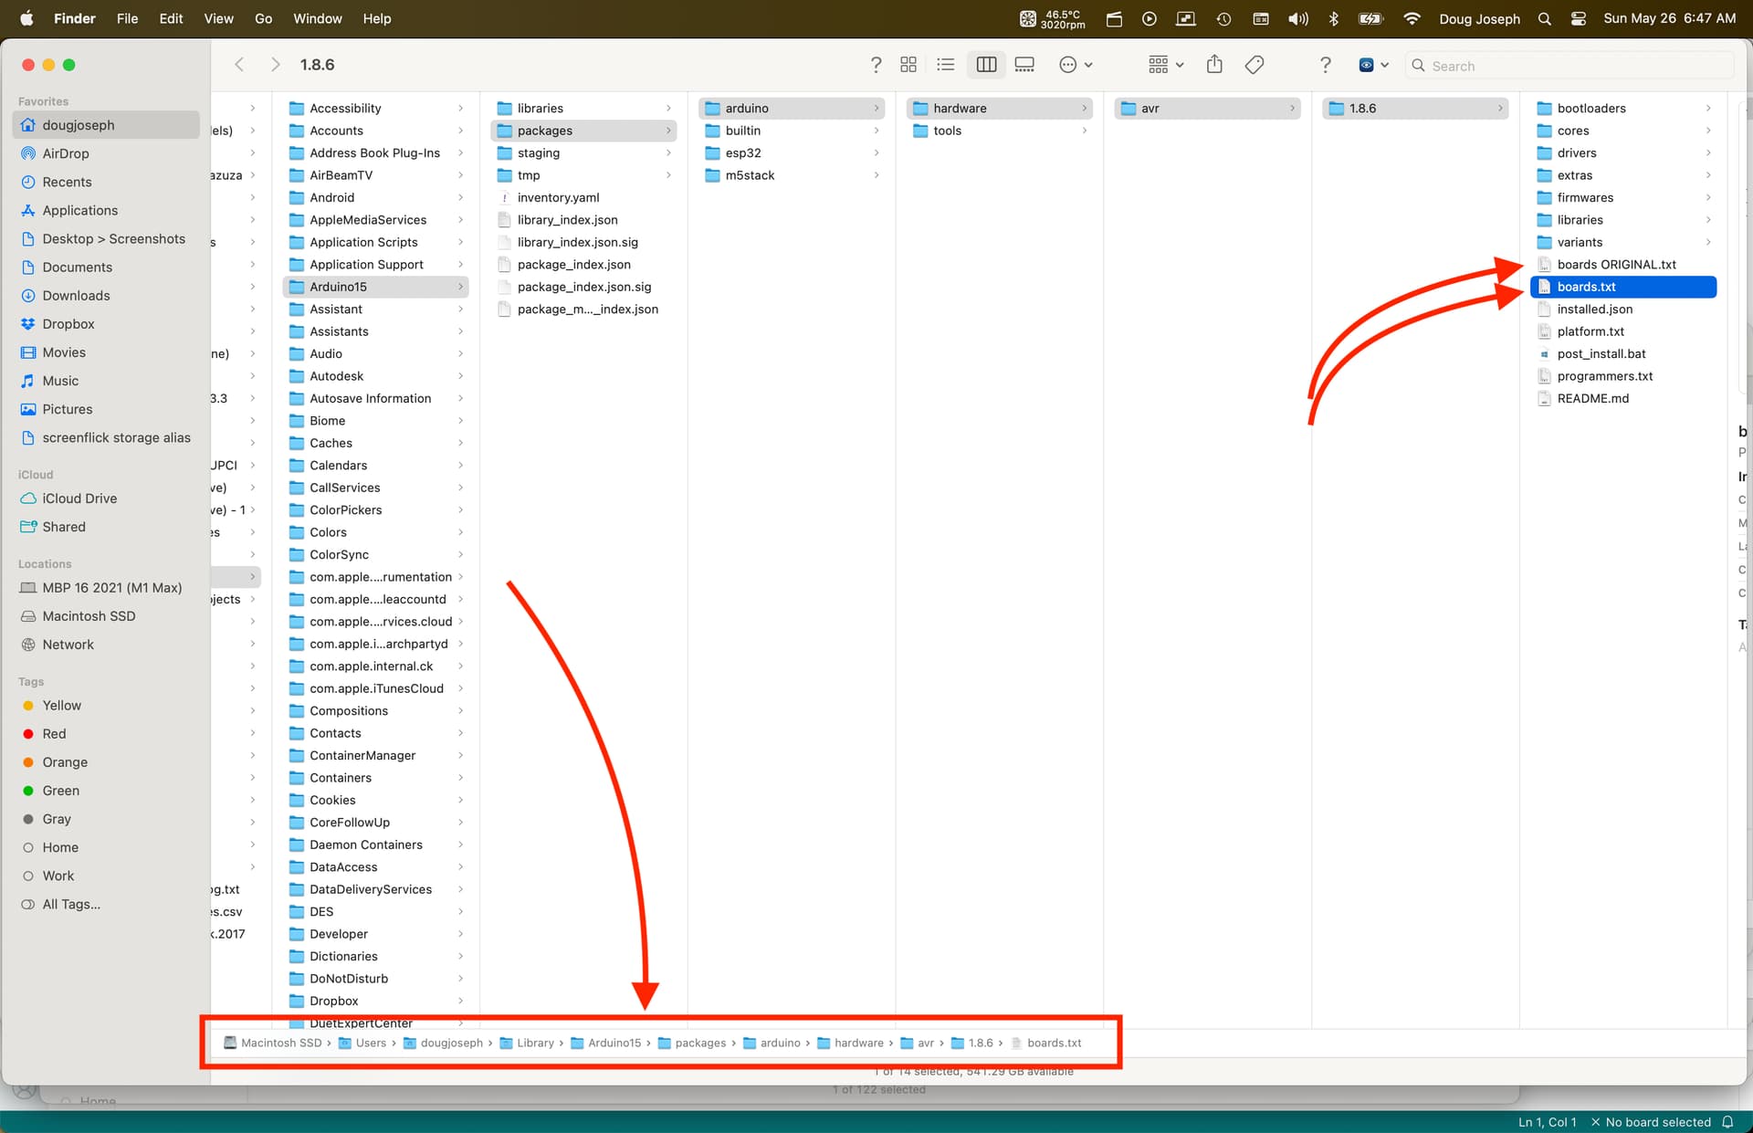Open the Group By options dropdown
The image size is (1753, 1133).
(1166, 65)
